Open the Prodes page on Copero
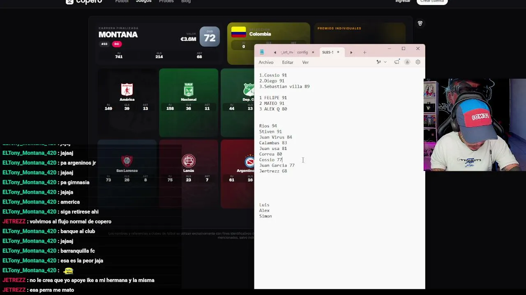 pyautogui.click(x=166, y=1)
